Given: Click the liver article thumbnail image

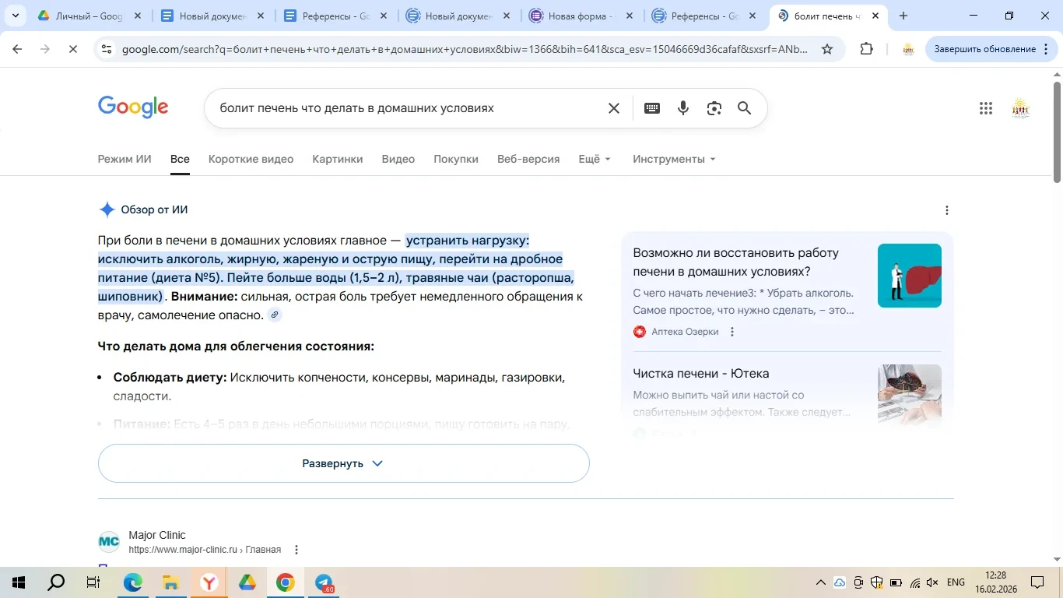Looking at the screenshot, I should tap(909, 276).
